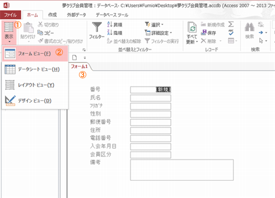The width and height of the screenshot is (275, 198).
Task: Switch to the 作成 ribbon tab
Action: pyautogui.click(x=52, y=15)
